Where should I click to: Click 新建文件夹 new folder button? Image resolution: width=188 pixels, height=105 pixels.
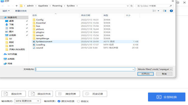(x=21, y=11)
